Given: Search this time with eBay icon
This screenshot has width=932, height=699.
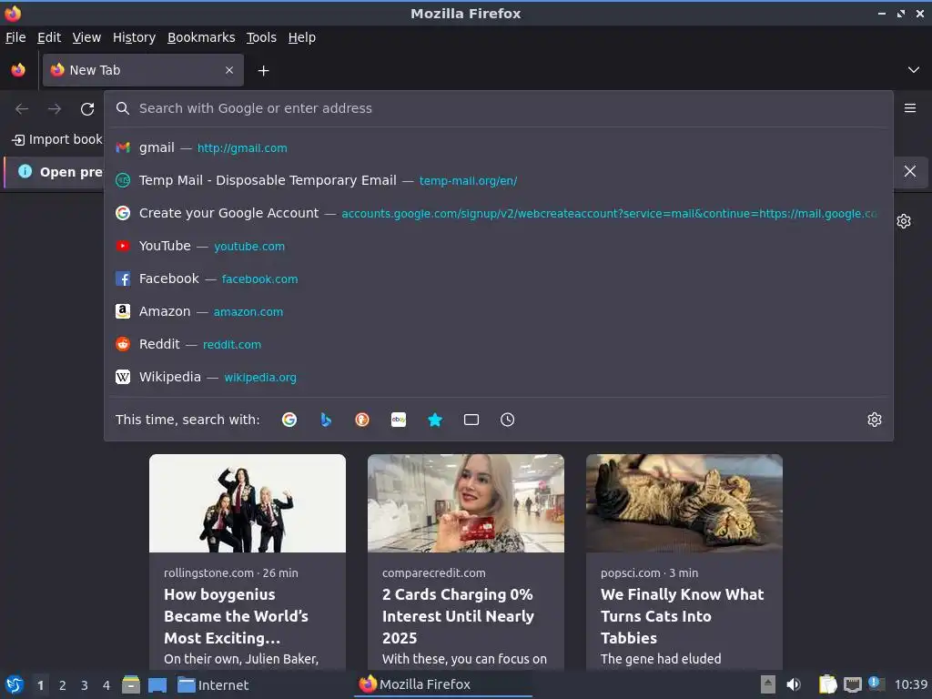Looking at the screenshot, I should click(399, 420).
